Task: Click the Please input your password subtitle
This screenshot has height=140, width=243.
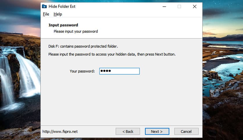Action: [76, 31]
